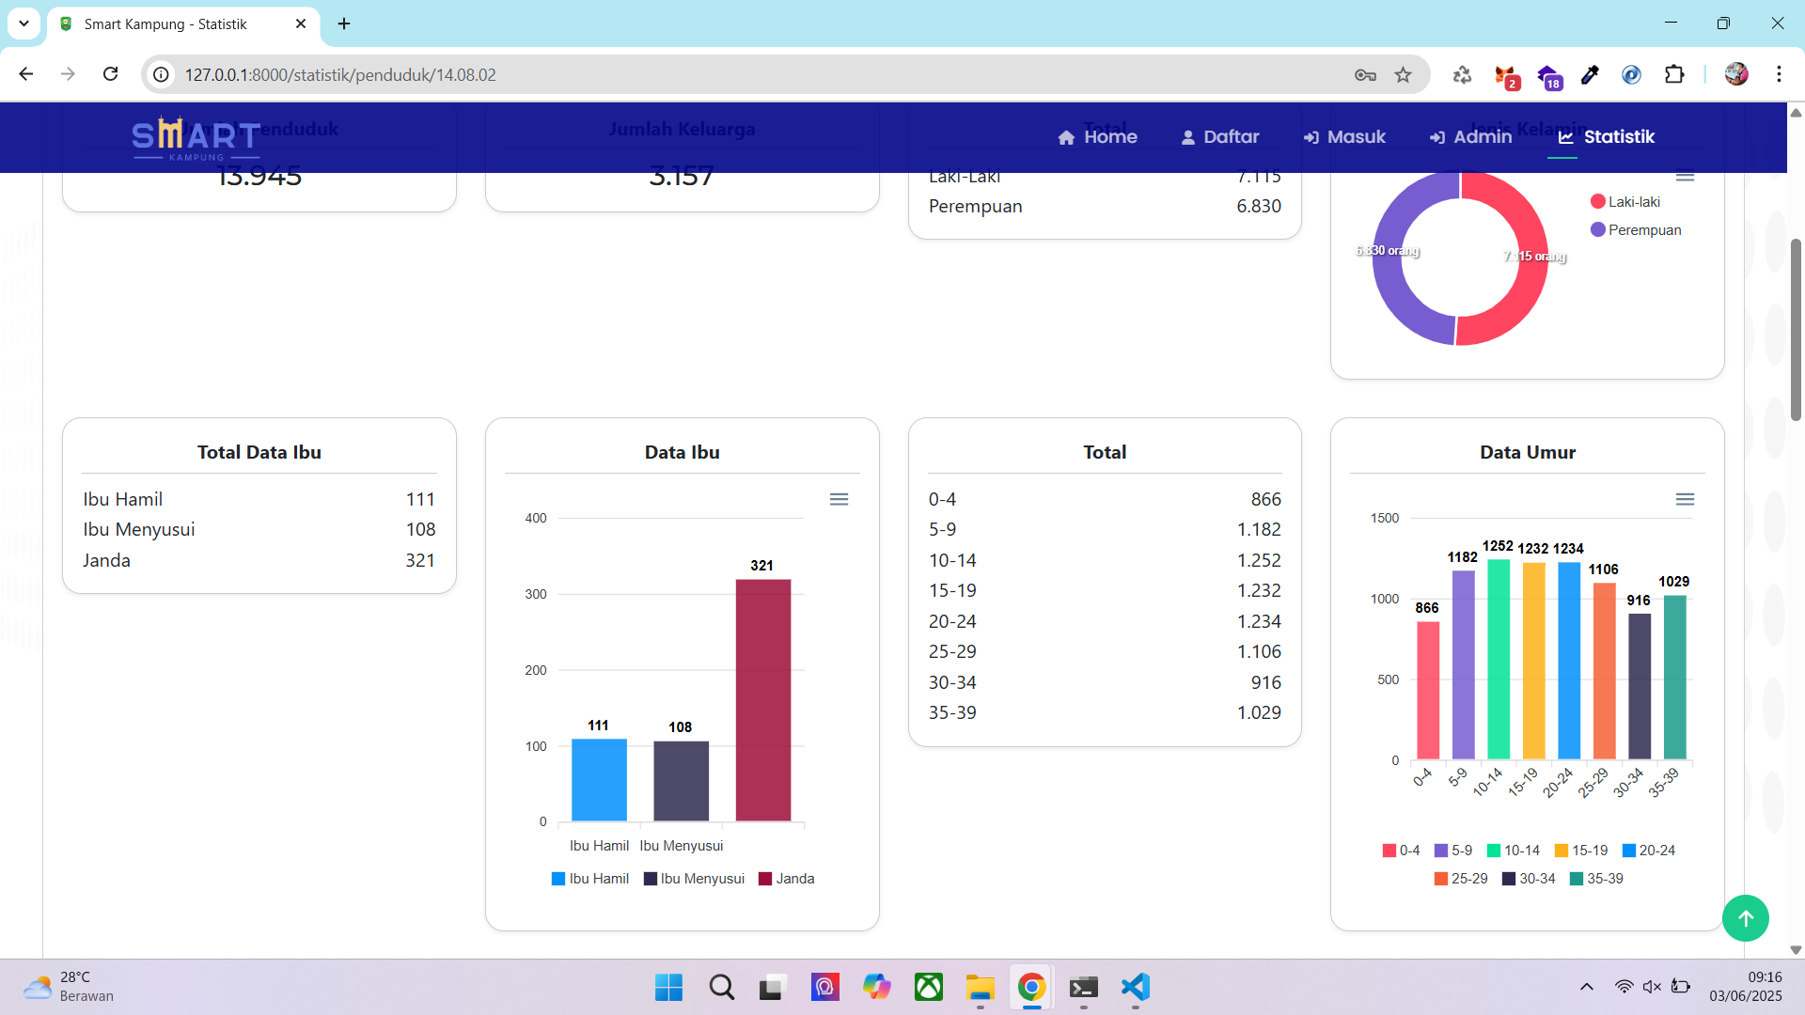This screenshot has height=1015, width=1805.
Task: Open Visual Studio Code from the taskbar
Action: pos(1135,987)
